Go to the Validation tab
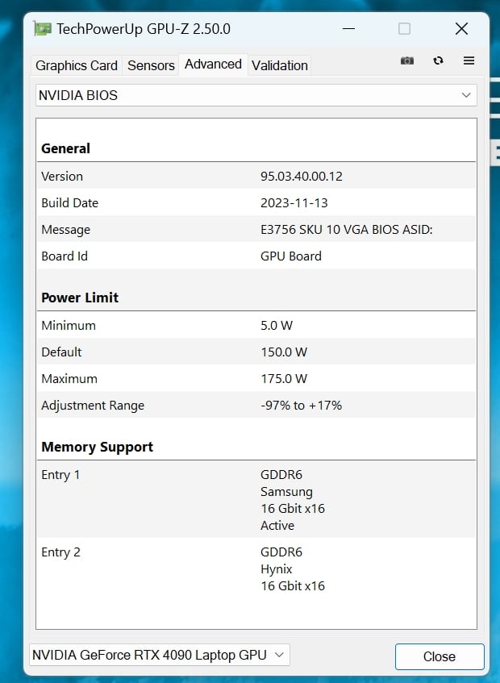 point(279,65)
